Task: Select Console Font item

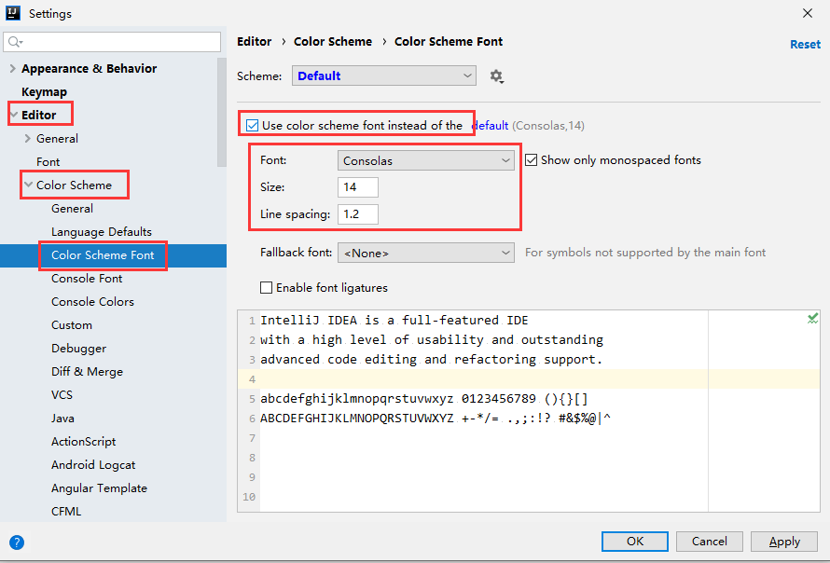Action: (x=87, y=278)
